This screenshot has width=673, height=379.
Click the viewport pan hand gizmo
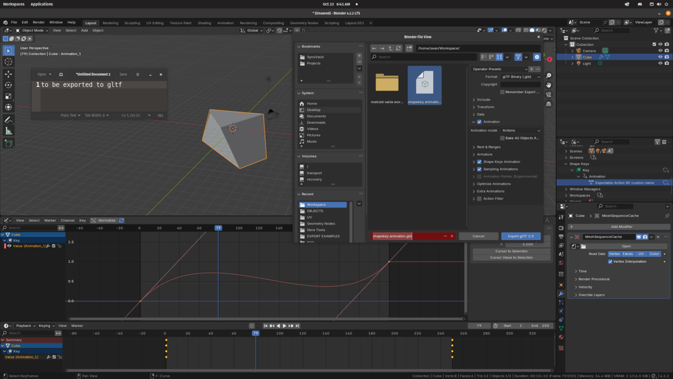click(x=549, y=85)
